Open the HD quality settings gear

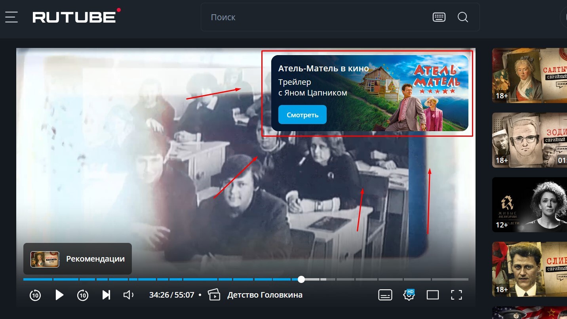tap(409, 295)
